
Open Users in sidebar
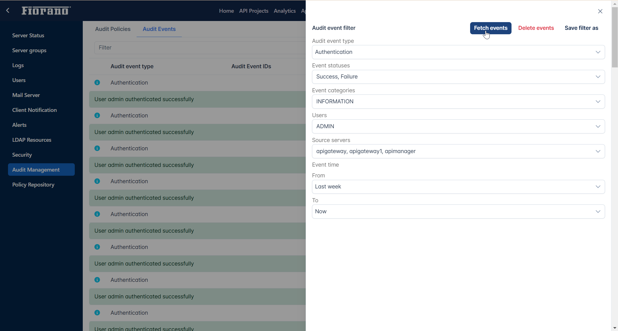click(x=19, y=80)
